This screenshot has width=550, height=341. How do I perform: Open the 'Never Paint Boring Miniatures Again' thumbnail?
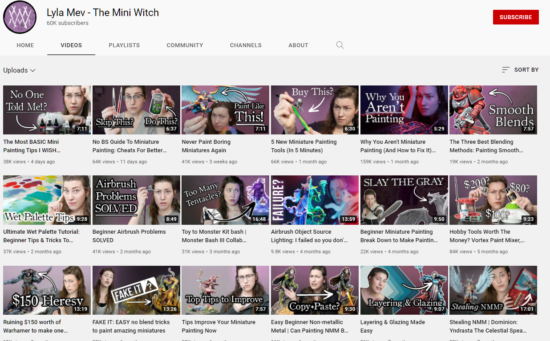[225, 110]
